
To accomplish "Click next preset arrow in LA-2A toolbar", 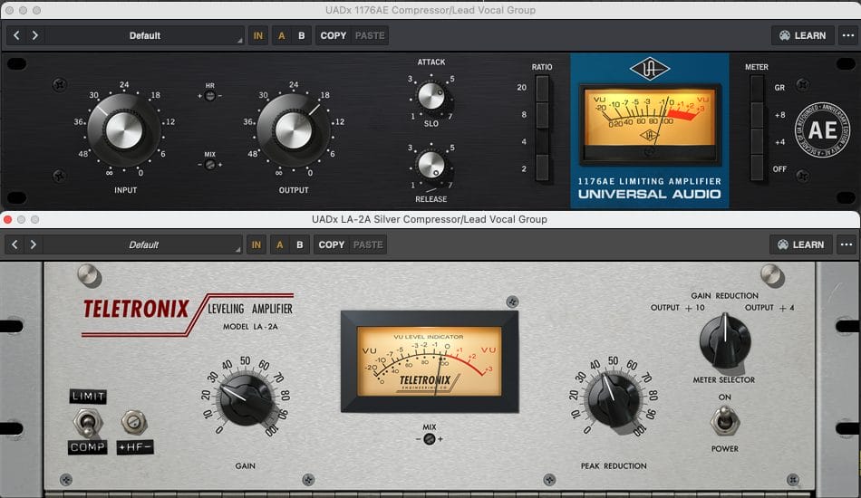I will point(34,244).
